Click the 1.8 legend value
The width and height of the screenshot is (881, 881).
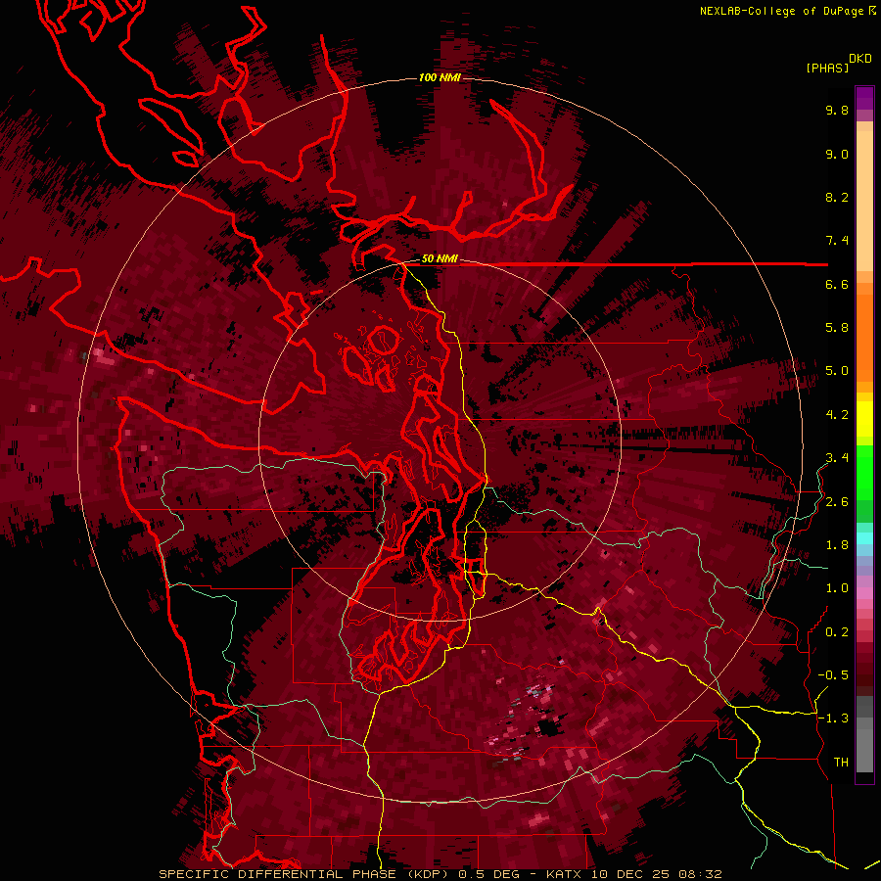[837, 545]
